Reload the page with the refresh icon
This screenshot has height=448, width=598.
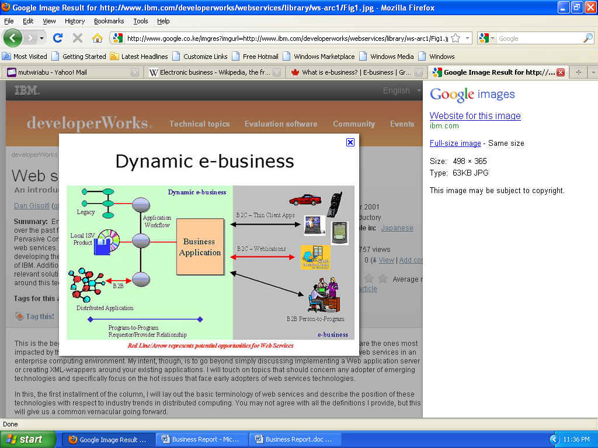[57, 38]
